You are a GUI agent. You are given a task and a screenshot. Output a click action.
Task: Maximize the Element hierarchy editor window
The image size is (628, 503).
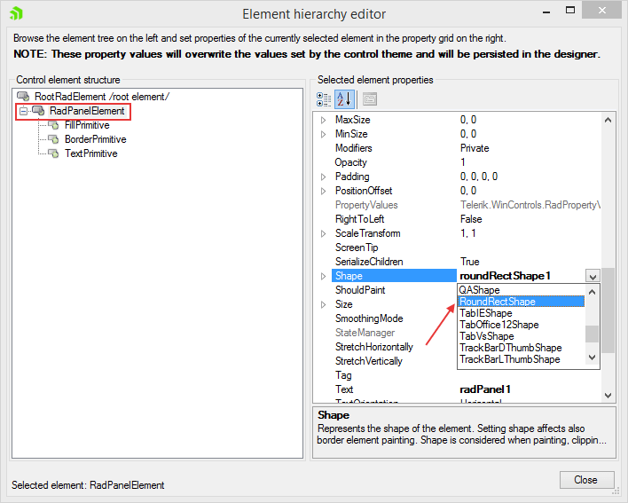tap(570, 11)
